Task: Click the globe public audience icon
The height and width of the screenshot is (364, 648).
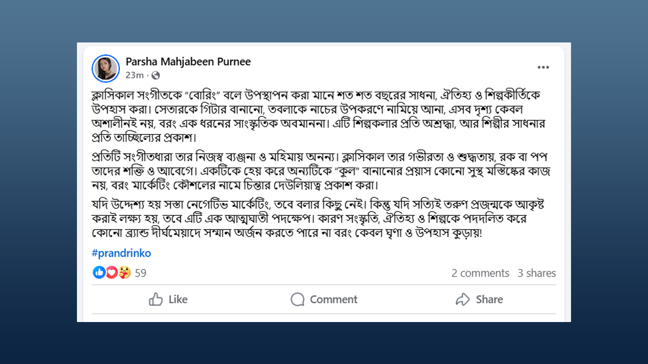Action: pos(155,76)
